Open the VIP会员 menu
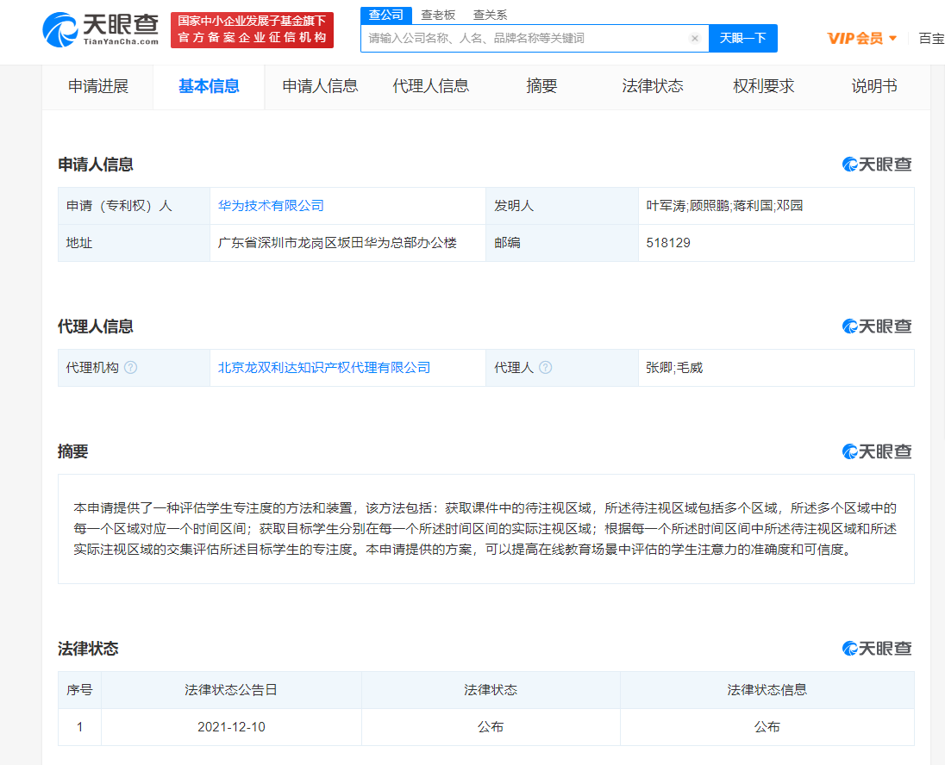945x765 pixels. click(x=862, y=39)
